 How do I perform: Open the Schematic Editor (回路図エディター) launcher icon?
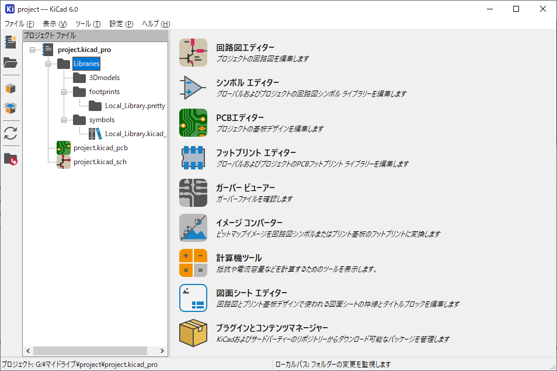(x=193, y=53)
